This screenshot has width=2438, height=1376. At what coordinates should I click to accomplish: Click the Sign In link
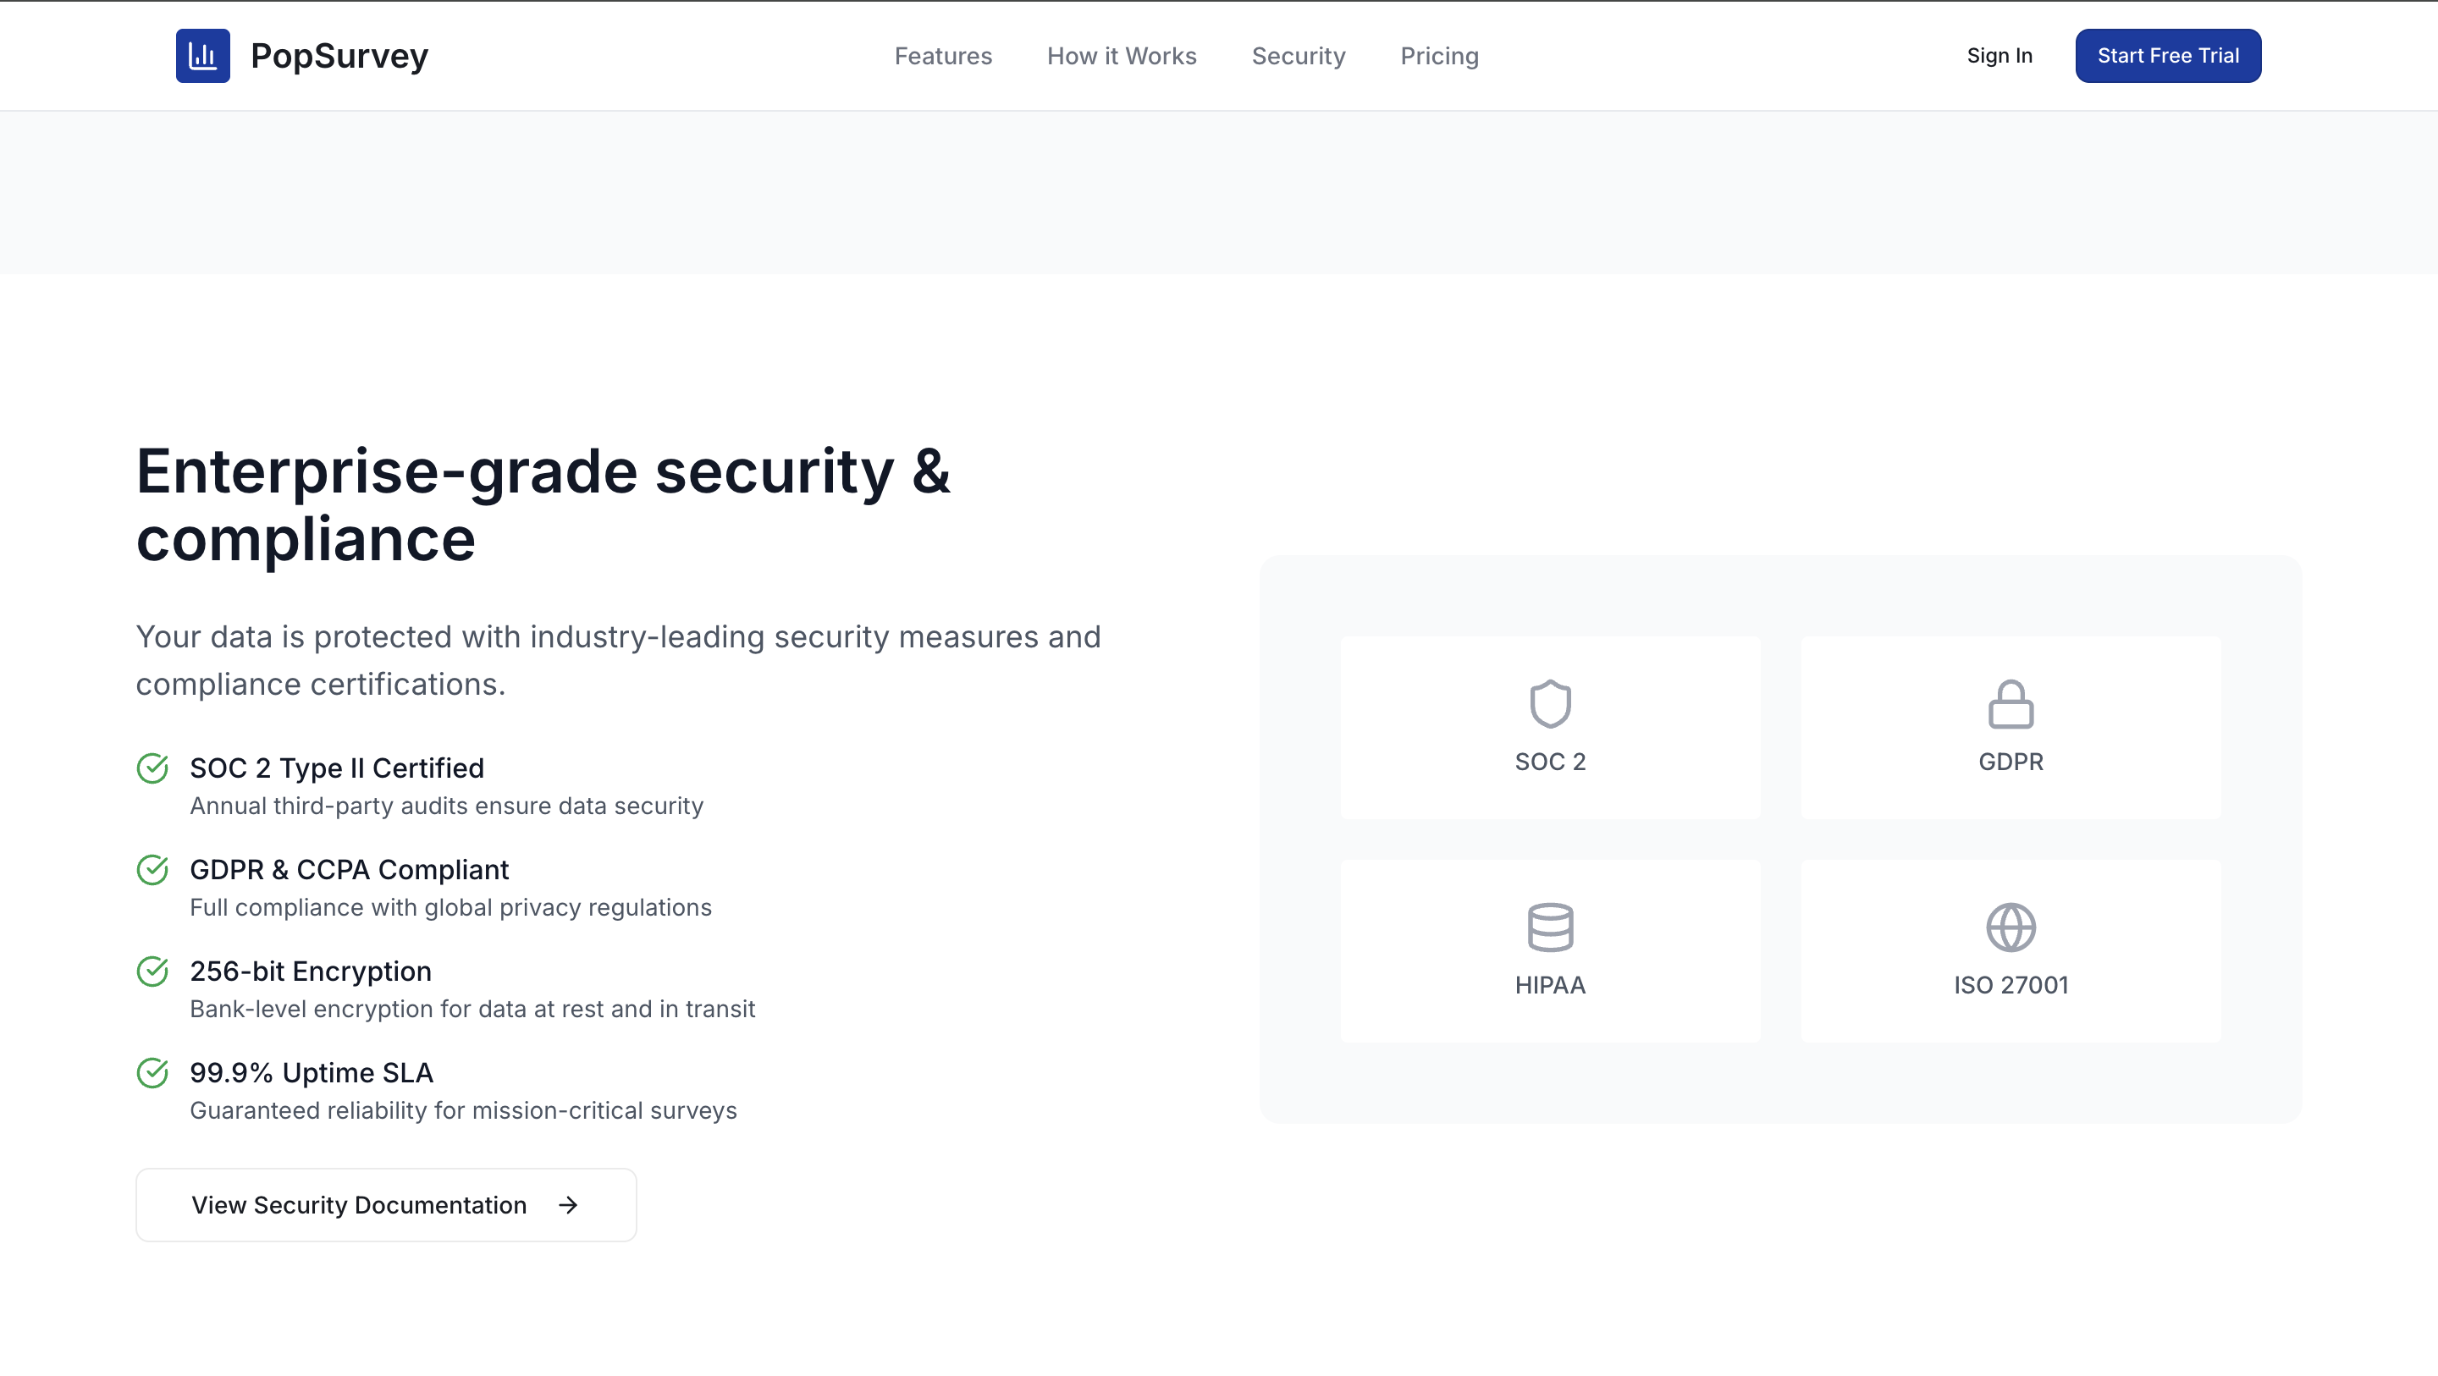[x=1999, y=56]
